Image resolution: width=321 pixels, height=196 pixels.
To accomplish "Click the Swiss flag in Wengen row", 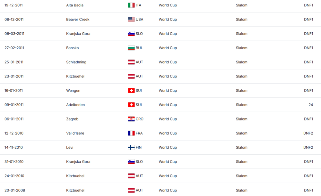I will (x=131, y=91).
